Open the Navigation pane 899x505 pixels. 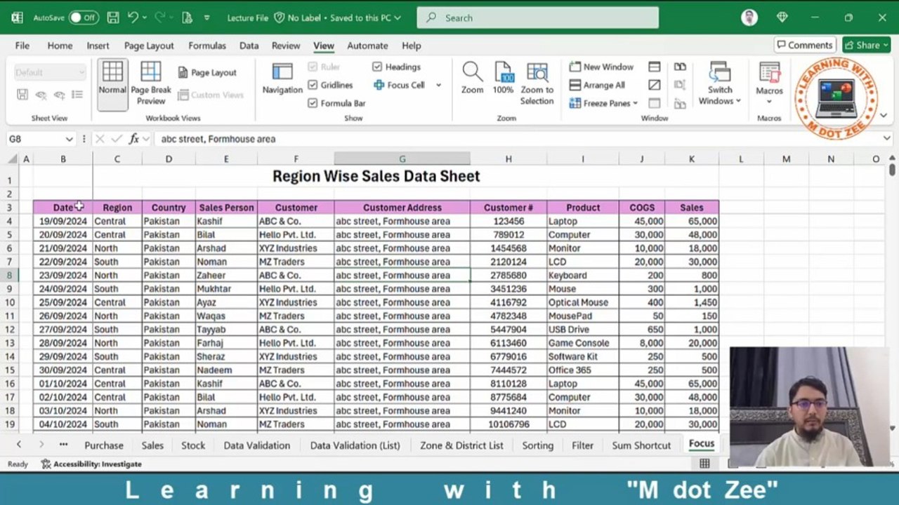[282, 79]
